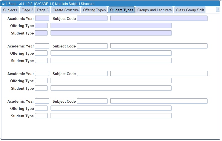Image resolution: width=222 pixels, height=141 pixels.
Task: Click Academic Year field in first record
Action: click(x=42, y=18)
